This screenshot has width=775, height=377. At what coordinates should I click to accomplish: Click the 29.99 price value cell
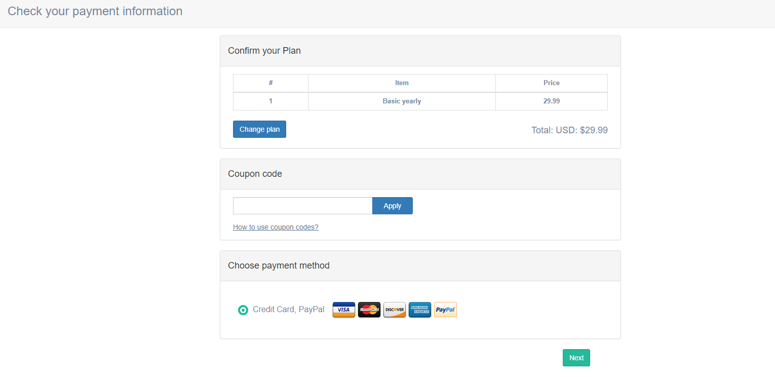(551, 101)
